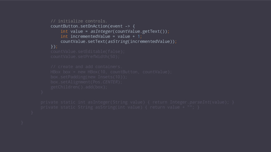Click the '// create and add containers.' comment
This screenshot has height=152, width=271.
(x=86, y=67)
